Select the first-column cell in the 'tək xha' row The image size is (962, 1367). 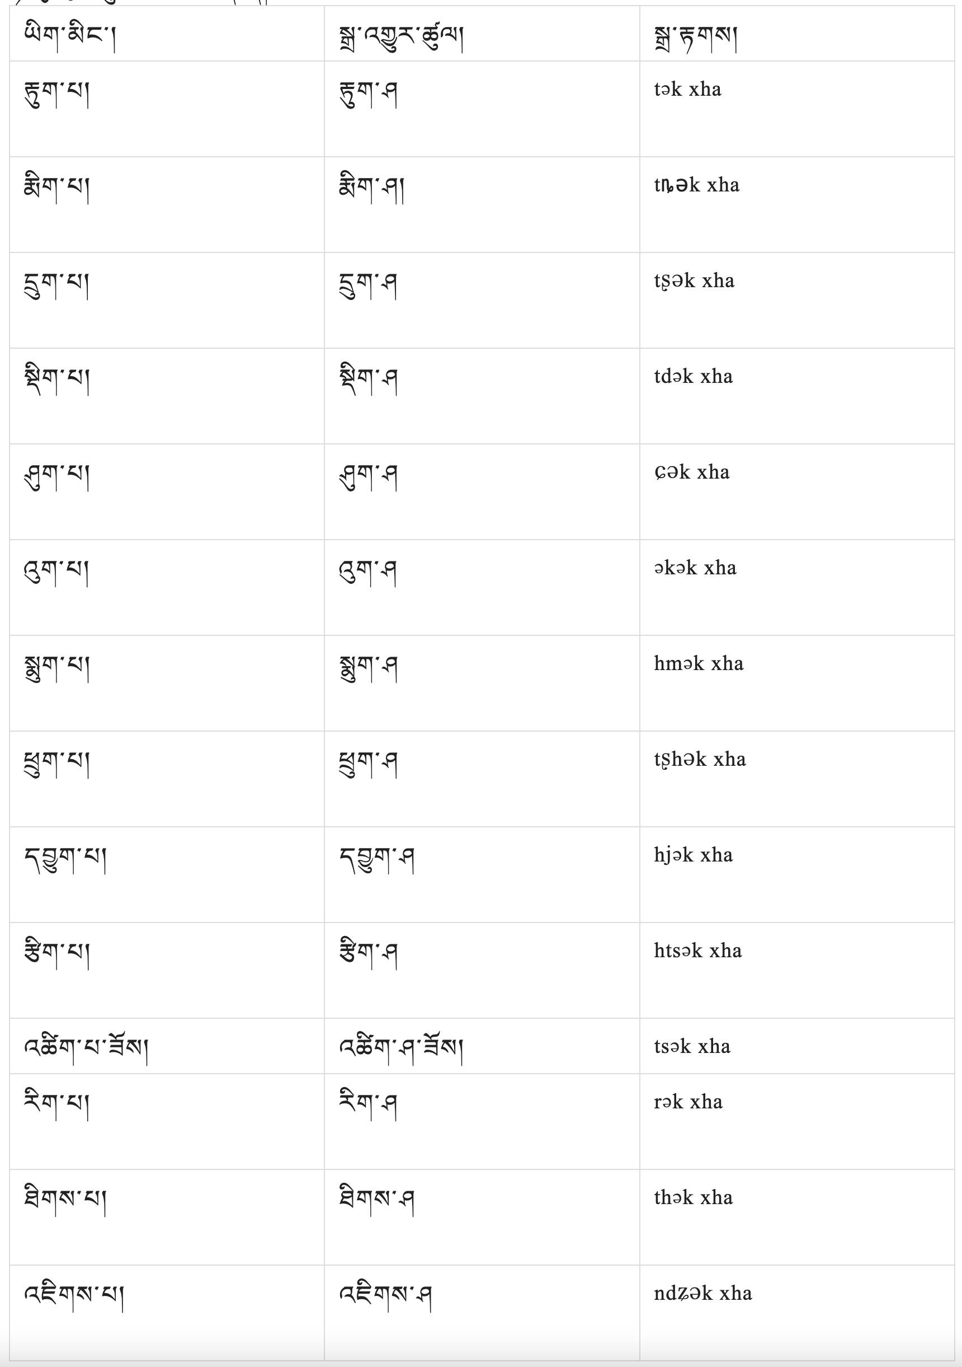pos(167,109)
